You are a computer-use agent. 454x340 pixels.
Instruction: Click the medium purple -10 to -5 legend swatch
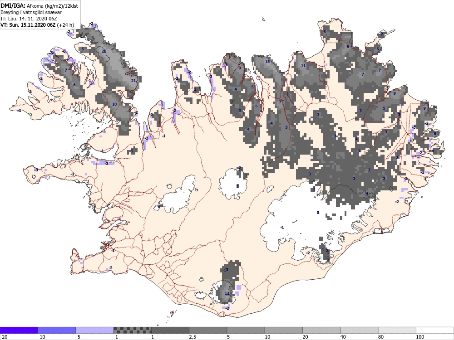click(57, 330)
